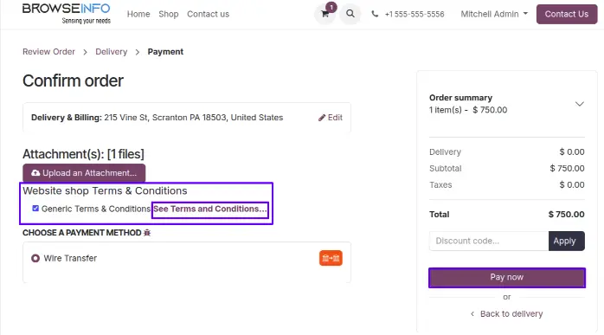Click the BrowseInfo logo
Screen dimensions: 604x335
pos(67,14)
